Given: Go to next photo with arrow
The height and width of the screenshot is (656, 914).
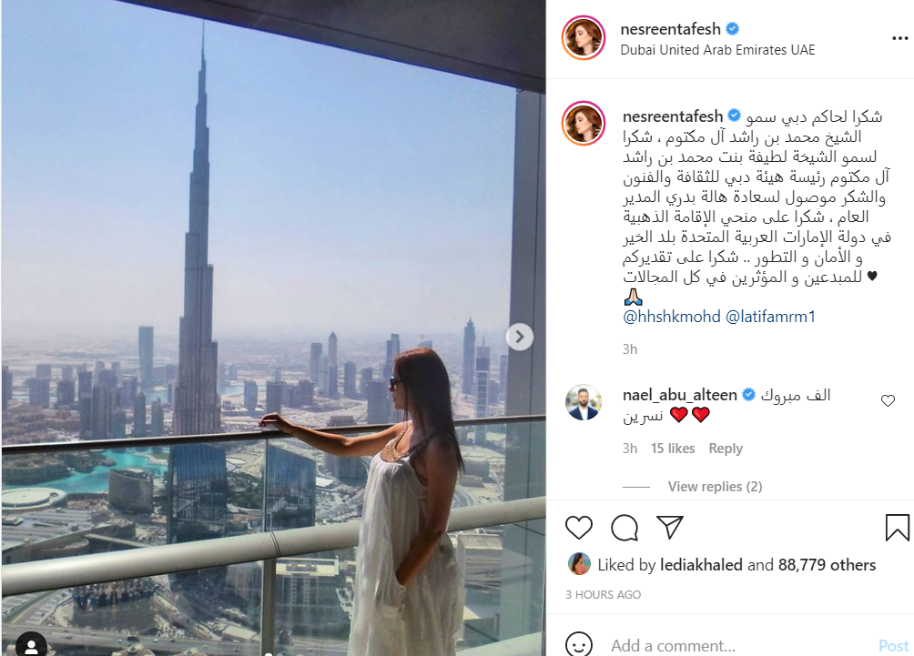Looking at the screenshot, I should (x=520, y=337).
